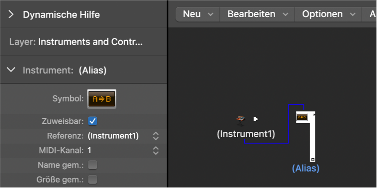
Task: Open the Layer Instruments and Contr... popup
Action: [x=90, y=42]
